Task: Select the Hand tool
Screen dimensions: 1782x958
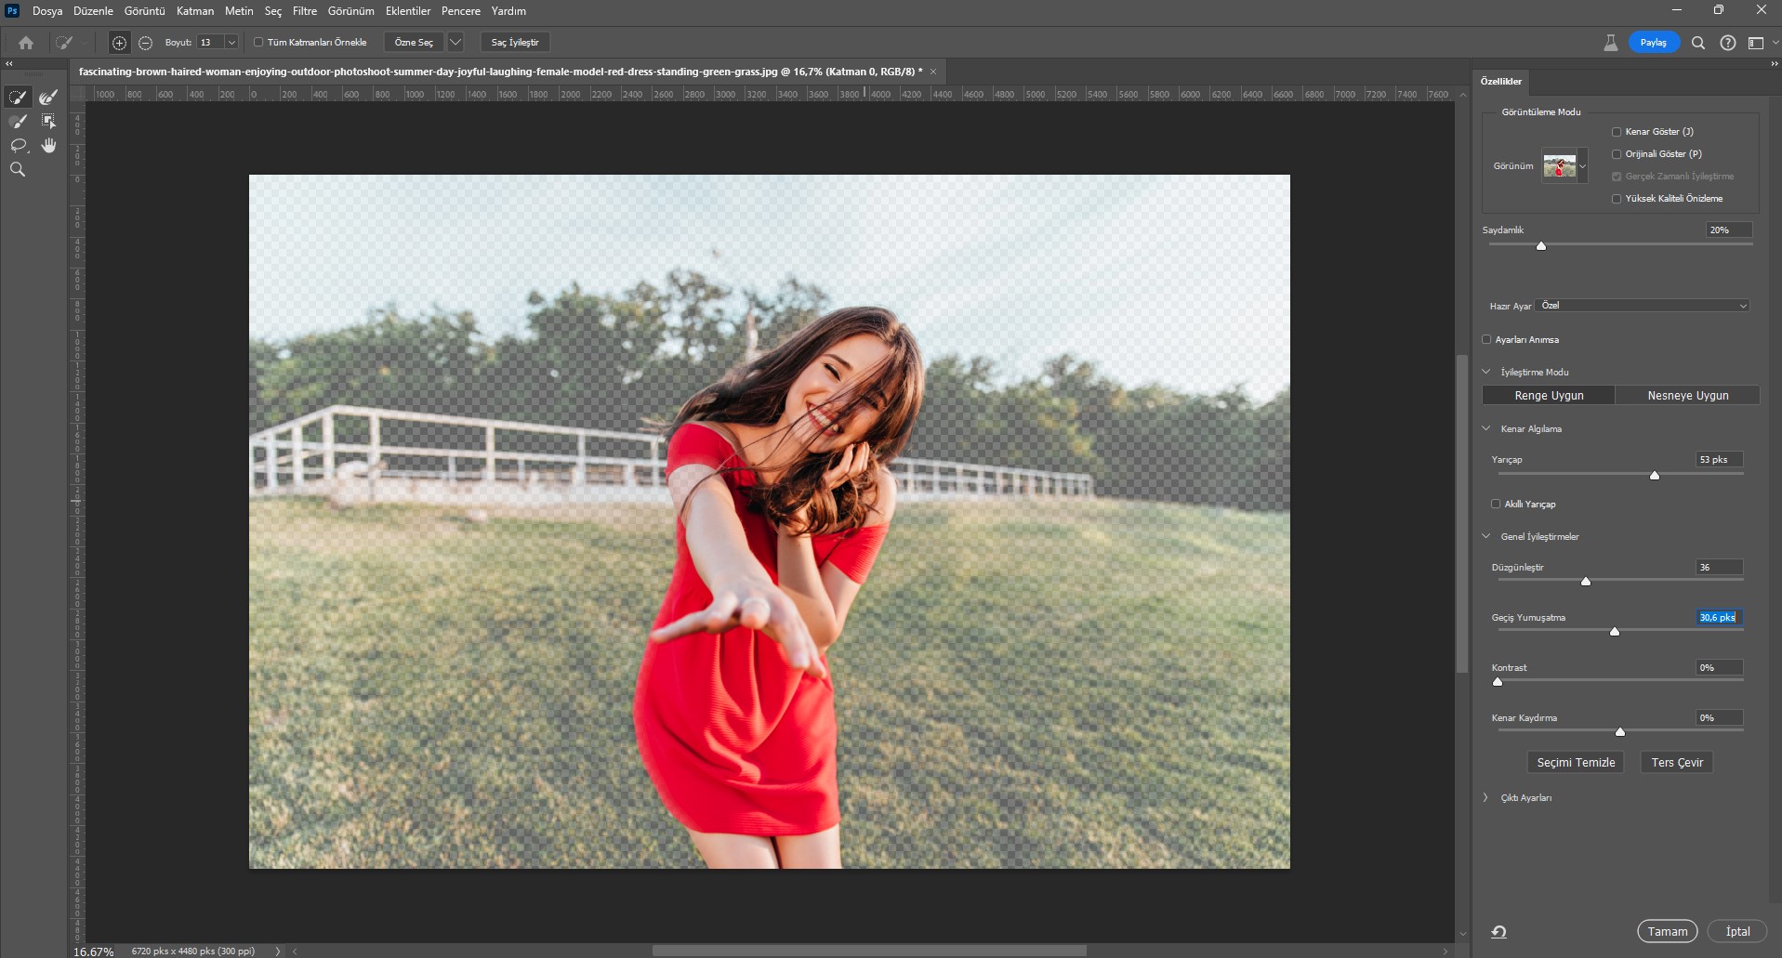Action: click(x=48, y=145)
